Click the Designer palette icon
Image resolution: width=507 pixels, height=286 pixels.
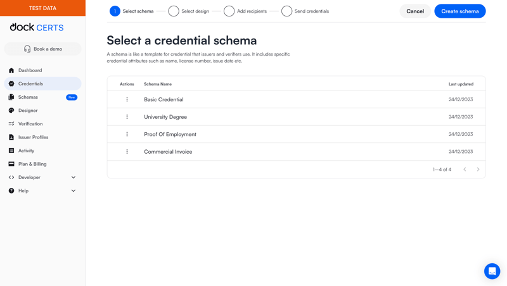11,110
